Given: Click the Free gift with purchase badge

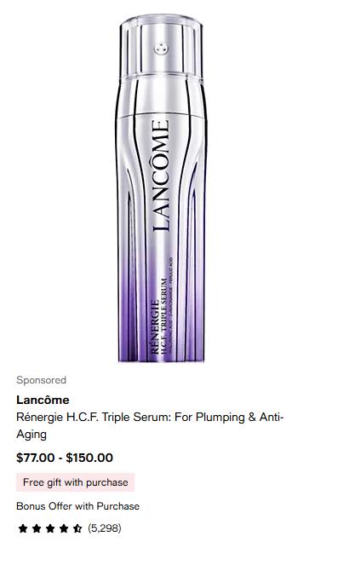Looking at the screenshot, I should (75, 482).
